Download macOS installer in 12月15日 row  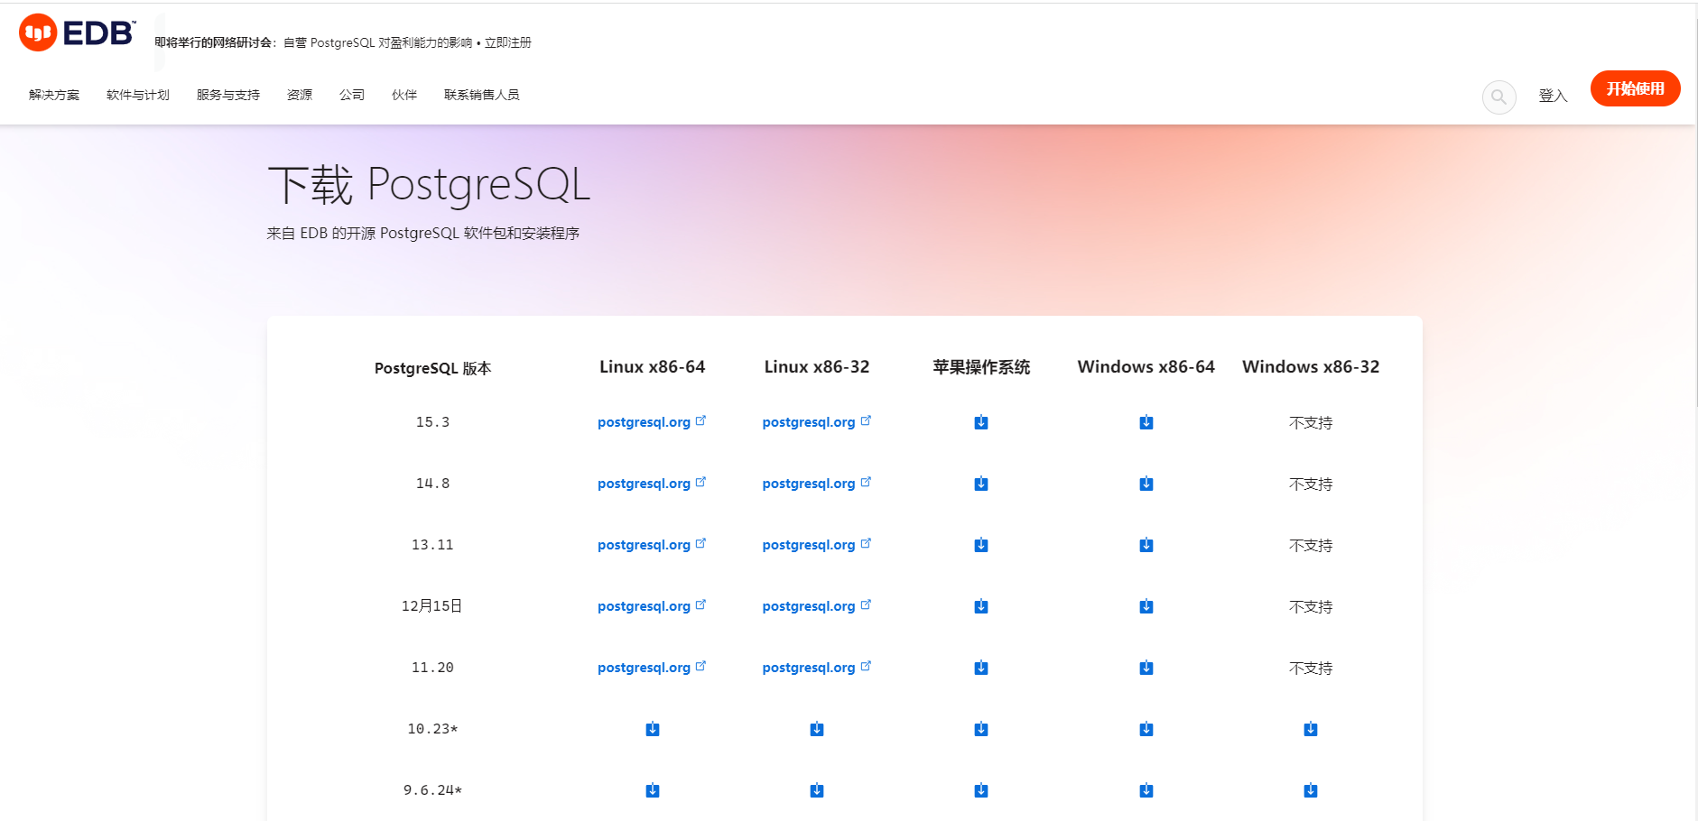(981, 606)
